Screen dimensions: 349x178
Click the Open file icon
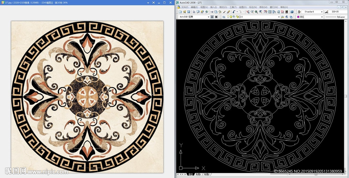184,12
